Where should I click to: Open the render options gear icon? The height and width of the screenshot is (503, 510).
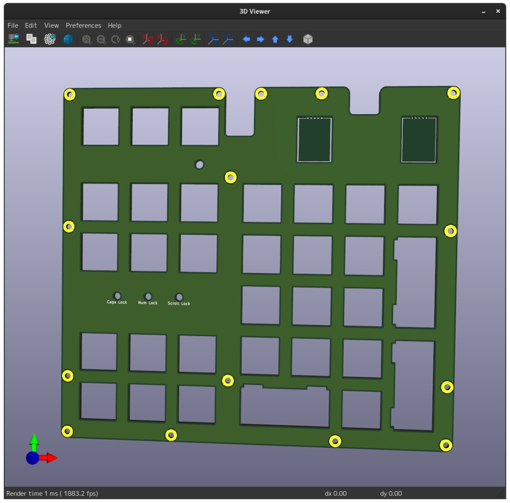click(49, 39)
